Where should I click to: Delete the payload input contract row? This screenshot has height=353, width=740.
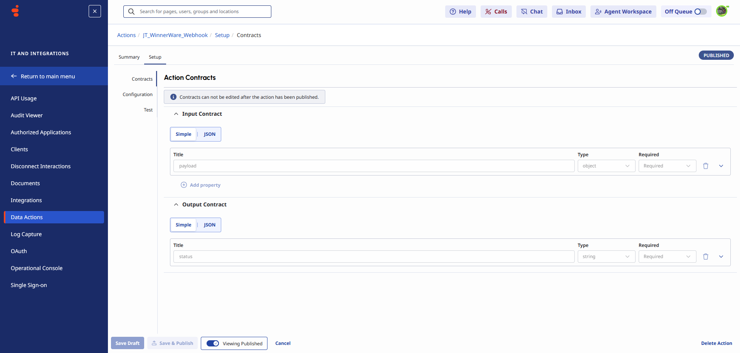coord(706,166)
